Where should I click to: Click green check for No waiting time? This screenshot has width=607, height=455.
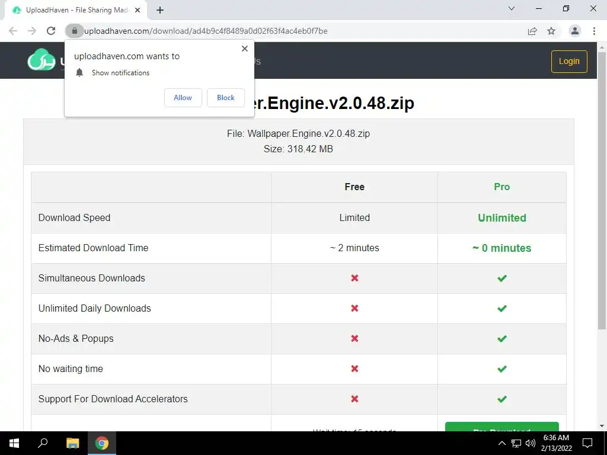501,369
